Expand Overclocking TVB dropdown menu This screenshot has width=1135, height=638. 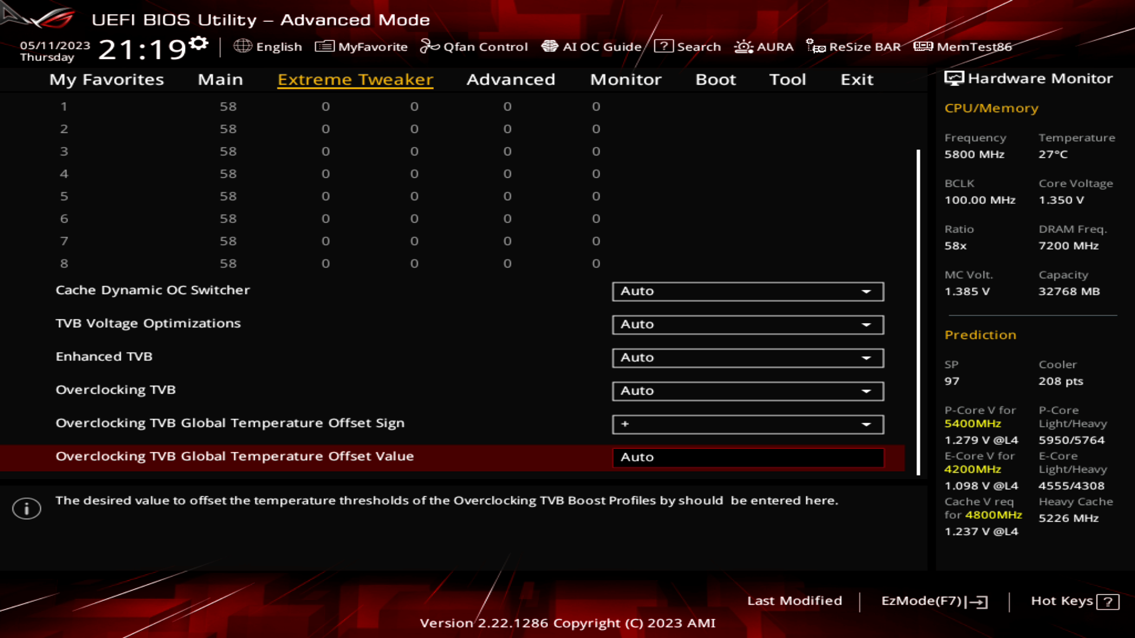868,390
